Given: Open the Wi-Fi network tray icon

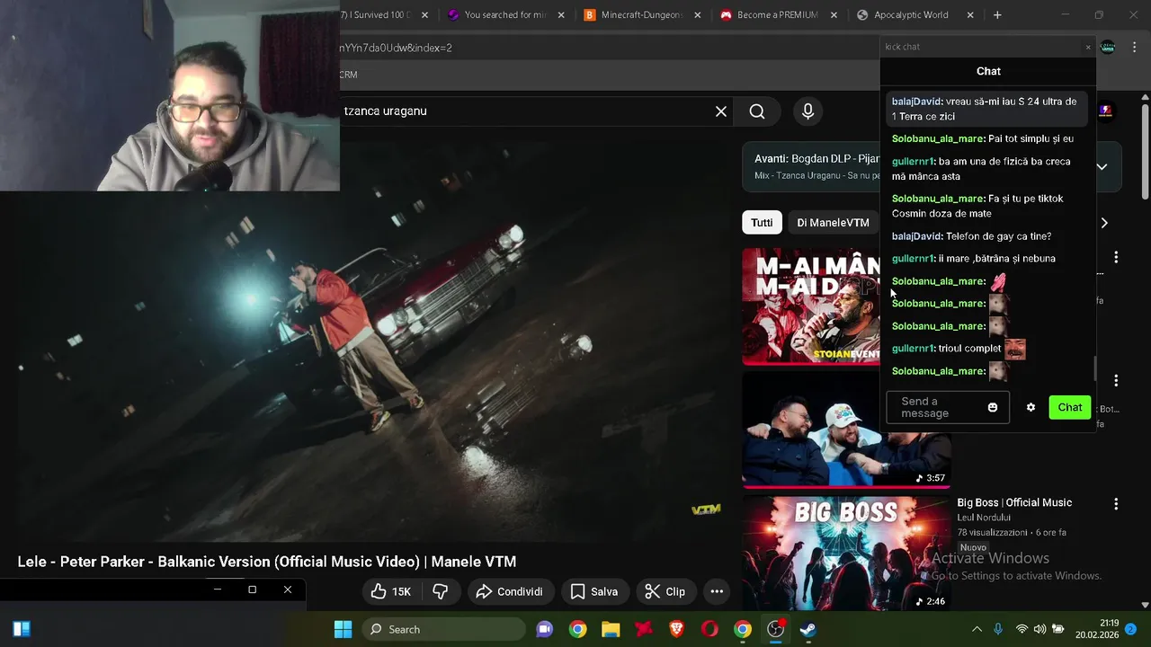Looking at the screenshot, I should click(x=1022, y=629).
